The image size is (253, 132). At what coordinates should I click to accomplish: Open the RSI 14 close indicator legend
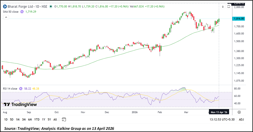pyautogui.click(x=10, y=89)
